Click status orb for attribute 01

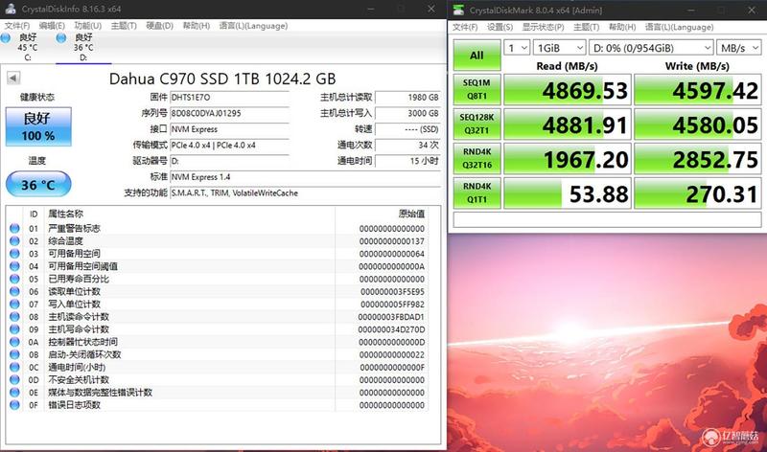pyautogui.click(x=14, y=228)
